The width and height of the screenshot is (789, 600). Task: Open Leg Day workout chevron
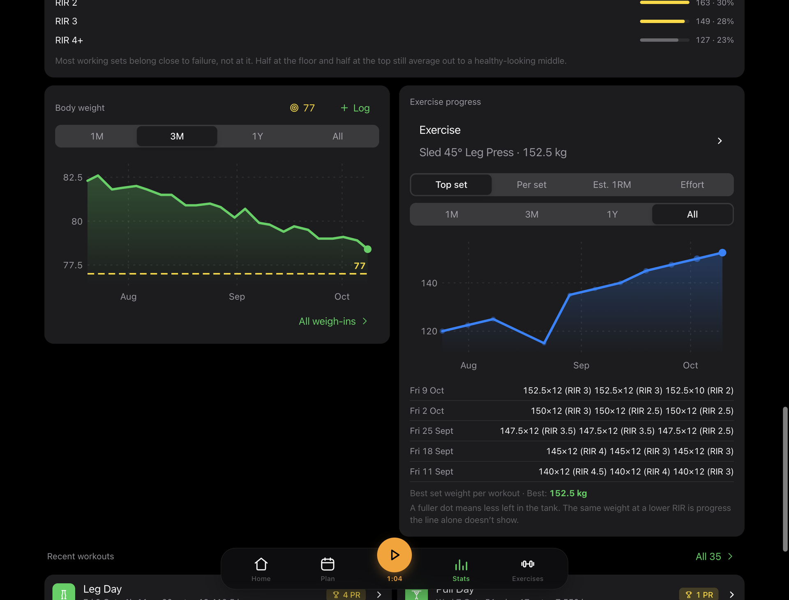tap(379, 595)
